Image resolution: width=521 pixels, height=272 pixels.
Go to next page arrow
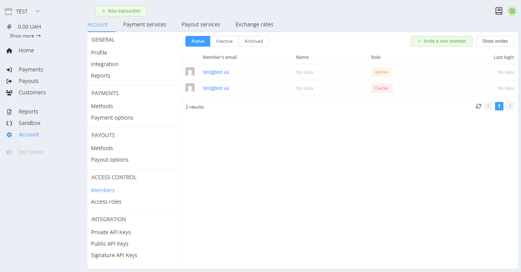510,106
